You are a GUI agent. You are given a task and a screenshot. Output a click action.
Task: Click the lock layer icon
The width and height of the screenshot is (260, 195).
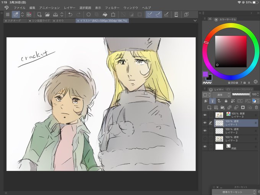click(x=227, y=101)
